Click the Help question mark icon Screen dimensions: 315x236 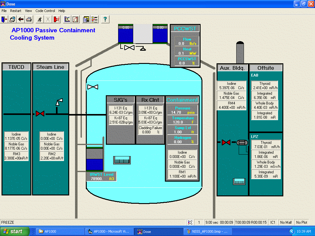click(x=105, y=19)
